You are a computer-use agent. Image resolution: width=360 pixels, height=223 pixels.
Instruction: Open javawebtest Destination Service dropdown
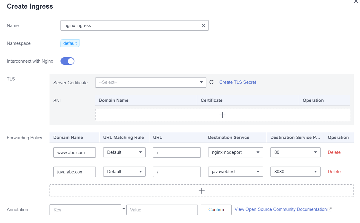(235, 172)
